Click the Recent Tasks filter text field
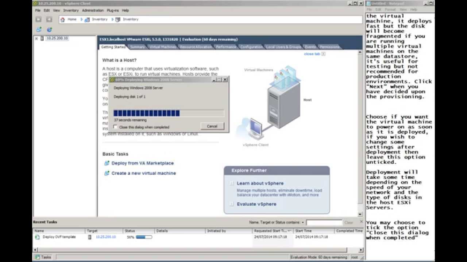467x262 pixels. pos(324,222)
